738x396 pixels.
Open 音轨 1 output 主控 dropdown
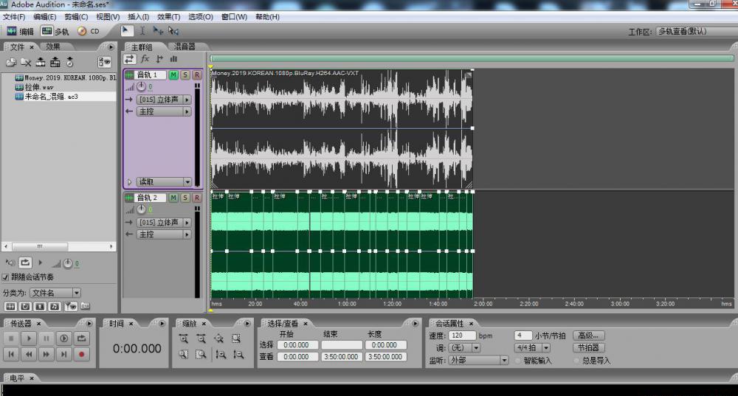pyautogui.click(x=164, y=111)
